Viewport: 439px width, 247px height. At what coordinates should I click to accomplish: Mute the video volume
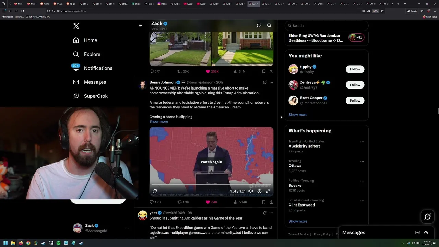pyautogui.click(x=251, y=191)
